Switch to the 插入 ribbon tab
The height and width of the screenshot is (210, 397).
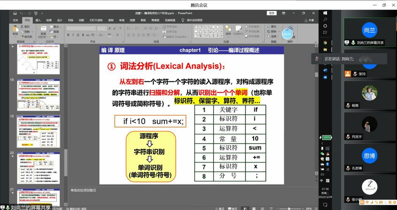pyautogui.click(x=38, y=20)
